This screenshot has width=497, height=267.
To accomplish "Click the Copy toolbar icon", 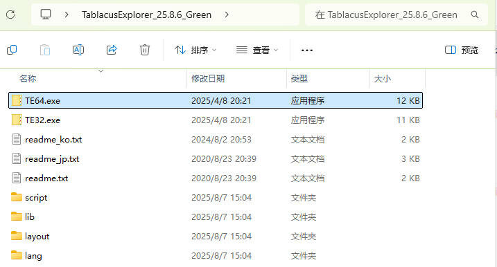I will click(12, 50).
